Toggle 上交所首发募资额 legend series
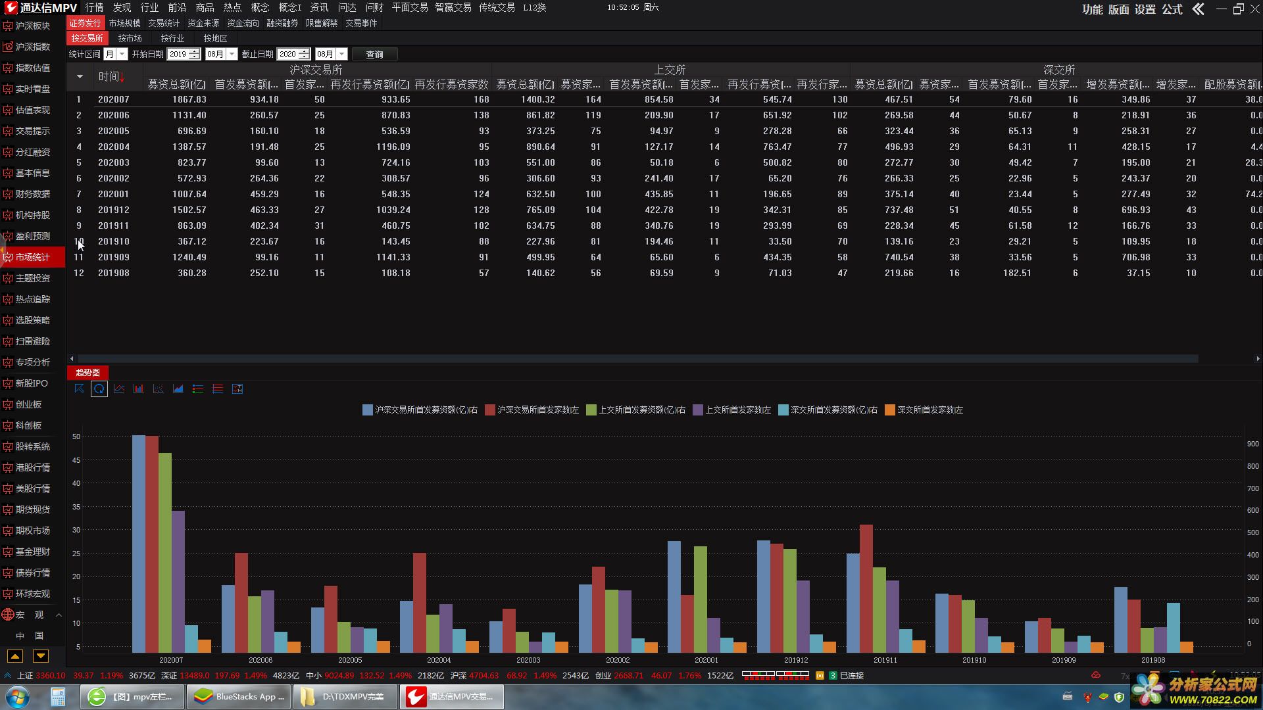Image resolution: width=1263 pixels, height=710 pixels. (x=636, y=410)
